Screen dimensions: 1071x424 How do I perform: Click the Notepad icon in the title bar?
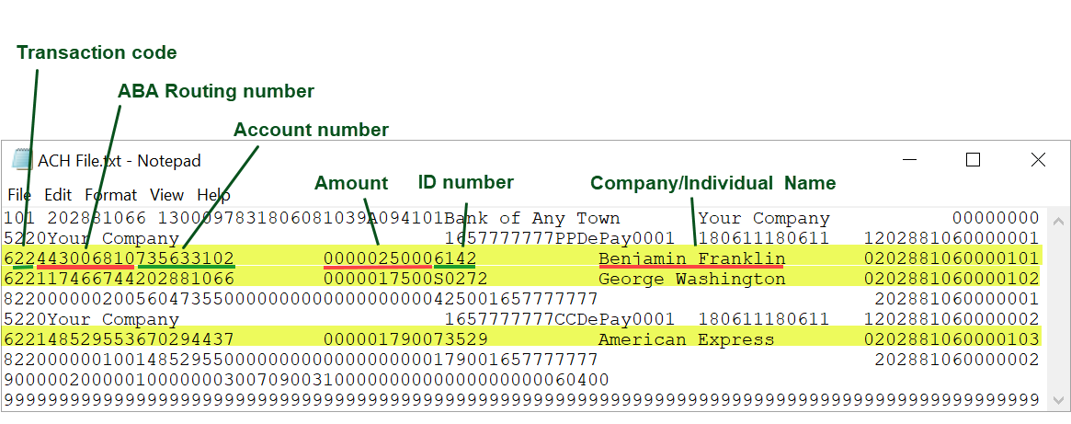click(x=23, y=160)
